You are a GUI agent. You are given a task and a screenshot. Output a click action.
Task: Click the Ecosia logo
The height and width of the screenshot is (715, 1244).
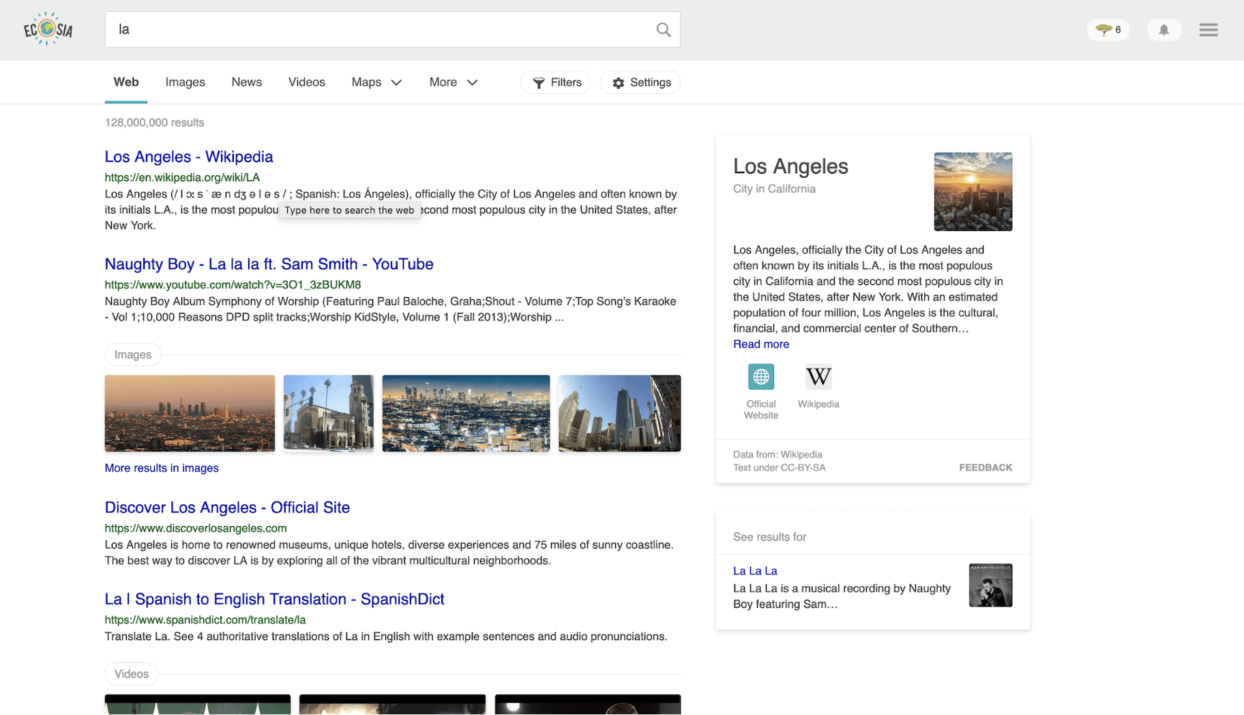47,29
